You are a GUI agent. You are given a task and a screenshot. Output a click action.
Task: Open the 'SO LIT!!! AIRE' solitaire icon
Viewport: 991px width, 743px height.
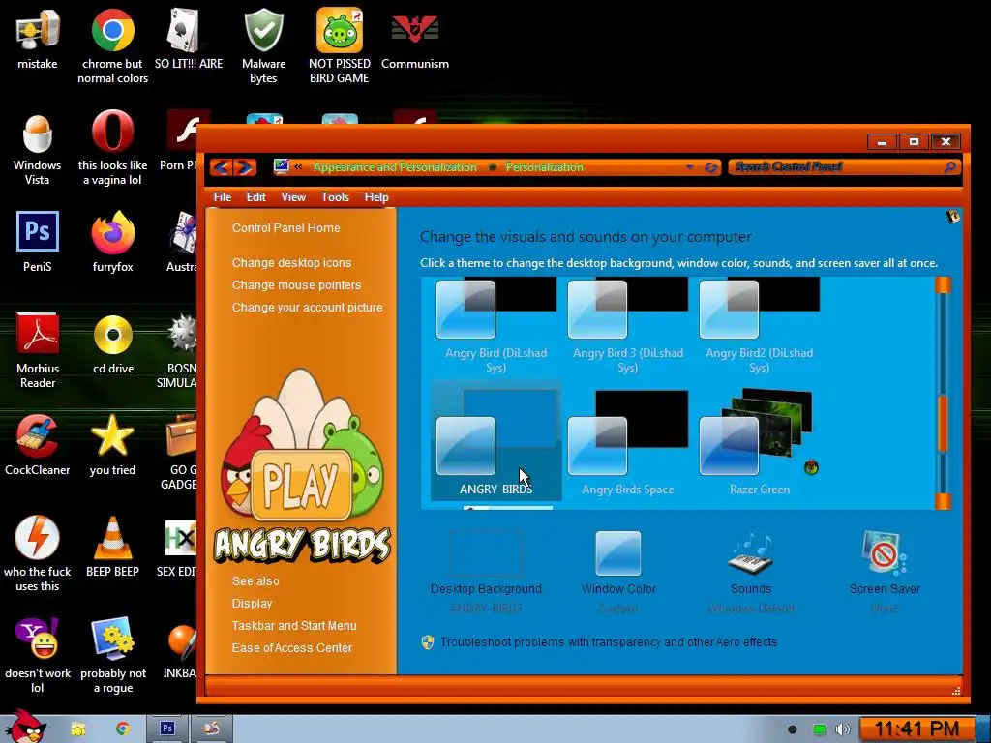coord(189,39)
